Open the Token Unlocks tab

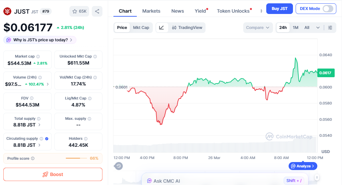(x=233, y=11)
